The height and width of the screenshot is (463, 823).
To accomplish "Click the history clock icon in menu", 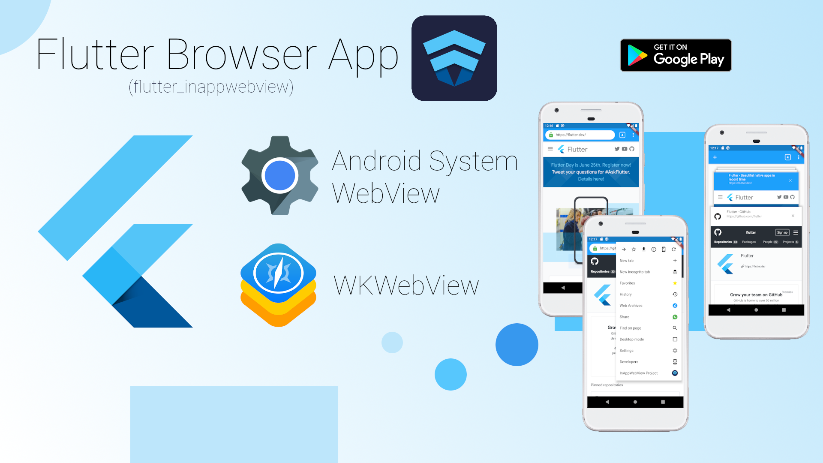I will point(674,295).
